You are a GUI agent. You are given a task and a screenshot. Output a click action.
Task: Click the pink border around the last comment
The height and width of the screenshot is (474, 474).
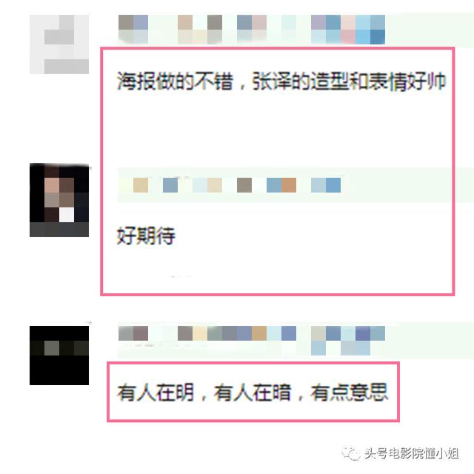coord(253,363)
